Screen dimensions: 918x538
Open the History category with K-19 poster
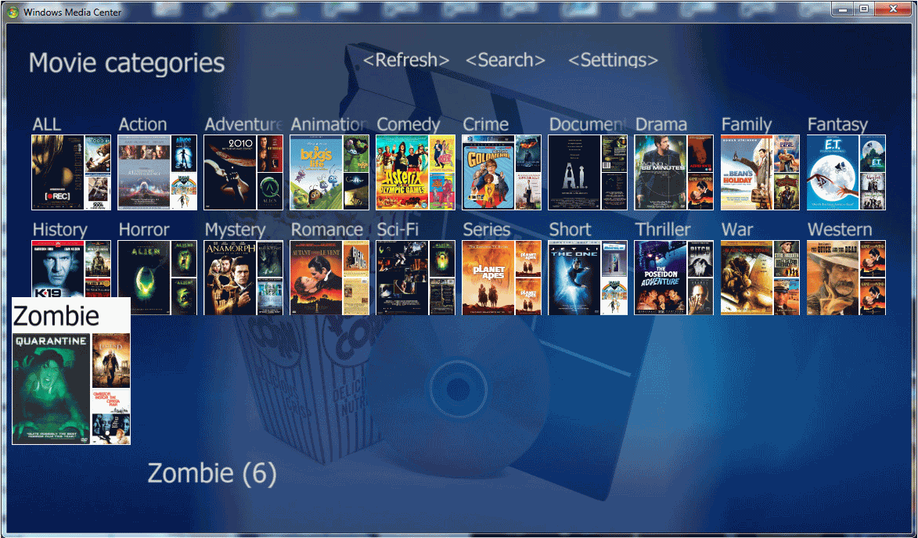tap(71, 268)
